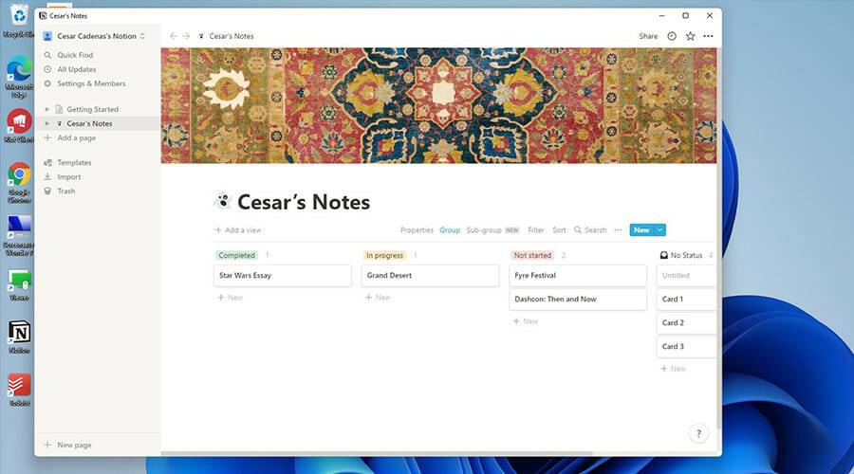The width and height of the screenshot is (854, 474).
Task: Click the page emoji icon beside title
Action: [x=222, y=201]
